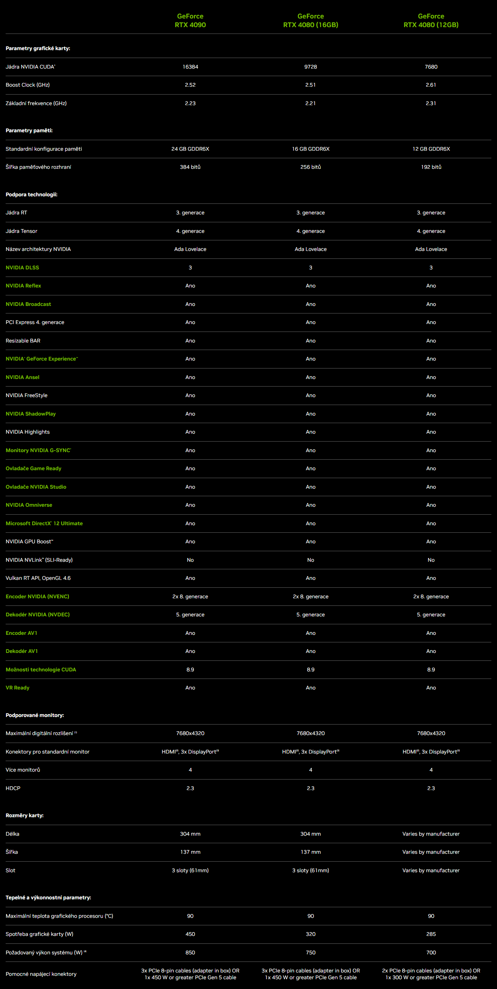Click the base clock value 2.23

pyautogui.click(x=191, y=103)
